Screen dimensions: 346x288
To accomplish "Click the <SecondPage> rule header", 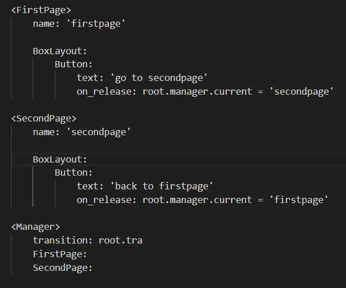I will 43,118.
